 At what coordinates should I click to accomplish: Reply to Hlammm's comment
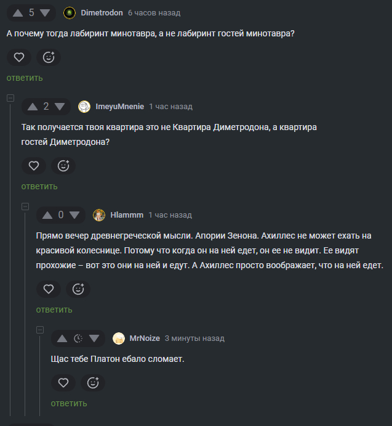[x=54, y=309]
